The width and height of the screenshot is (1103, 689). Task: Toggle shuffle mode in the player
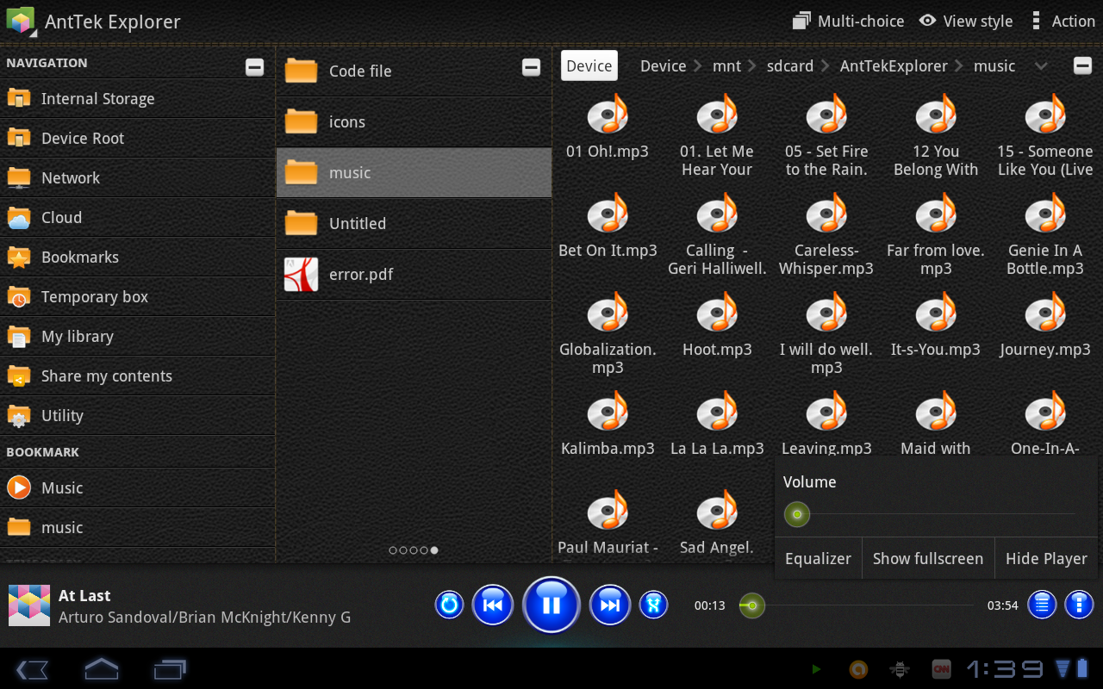653,605
